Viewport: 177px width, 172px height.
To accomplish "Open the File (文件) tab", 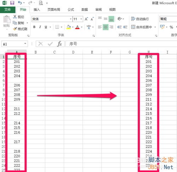I will coord(7,10).
